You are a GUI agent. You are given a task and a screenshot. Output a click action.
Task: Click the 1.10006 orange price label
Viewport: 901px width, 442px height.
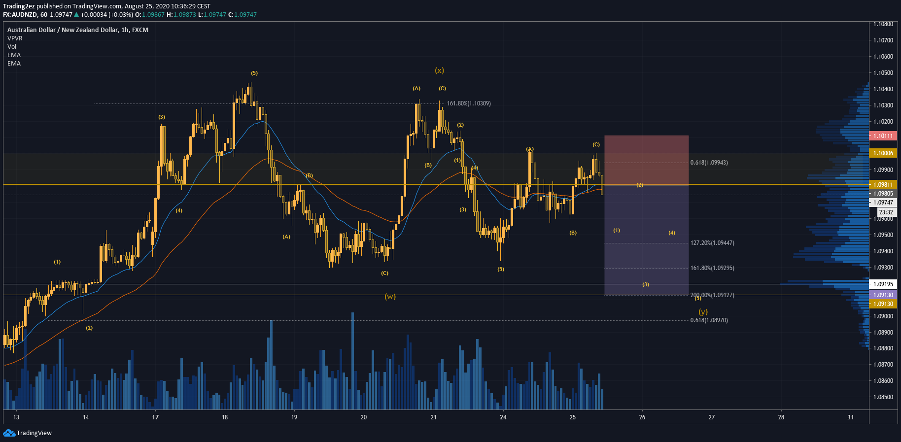pos(883,153)
